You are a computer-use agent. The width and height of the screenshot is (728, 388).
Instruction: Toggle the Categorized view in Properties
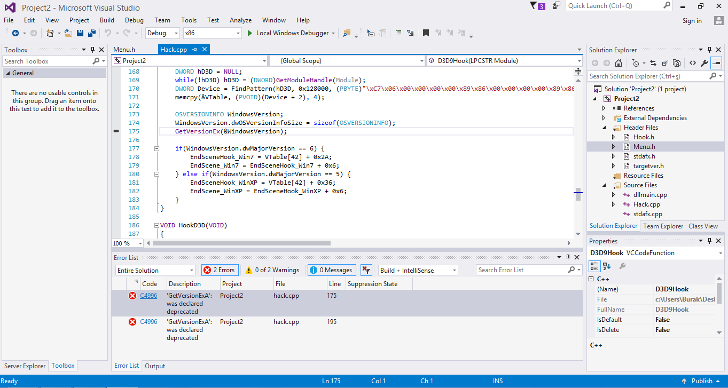[594, 266]
